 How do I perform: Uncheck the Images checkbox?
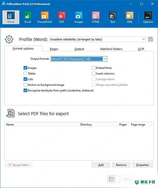pyautogui.click(x=25, y=68)
